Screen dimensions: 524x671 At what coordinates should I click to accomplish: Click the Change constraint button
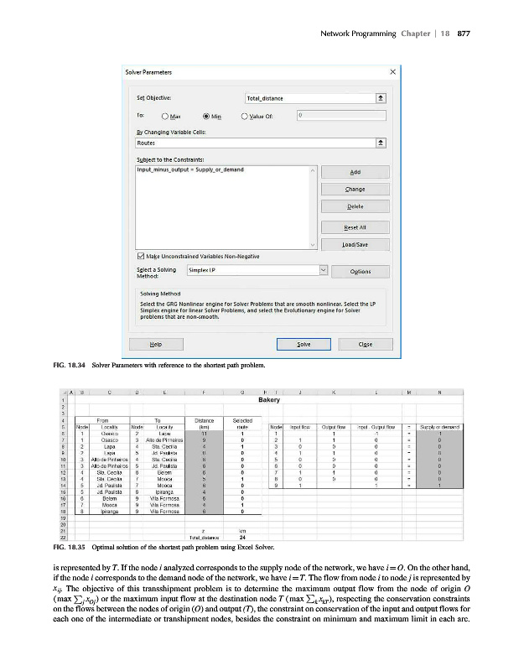(355, 190)
